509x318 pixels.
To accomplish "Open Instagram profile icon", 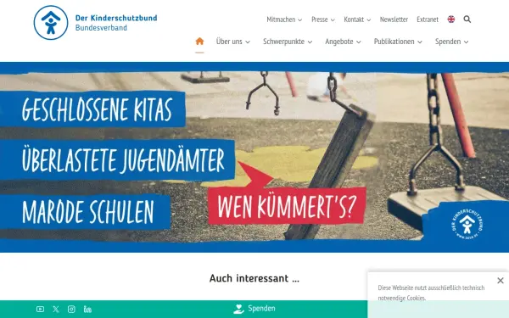I will (71, 310).
